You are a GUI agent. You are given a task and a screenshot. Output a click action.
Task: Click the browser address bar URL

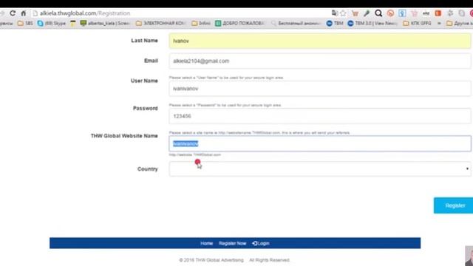click(x=85, y=13)
